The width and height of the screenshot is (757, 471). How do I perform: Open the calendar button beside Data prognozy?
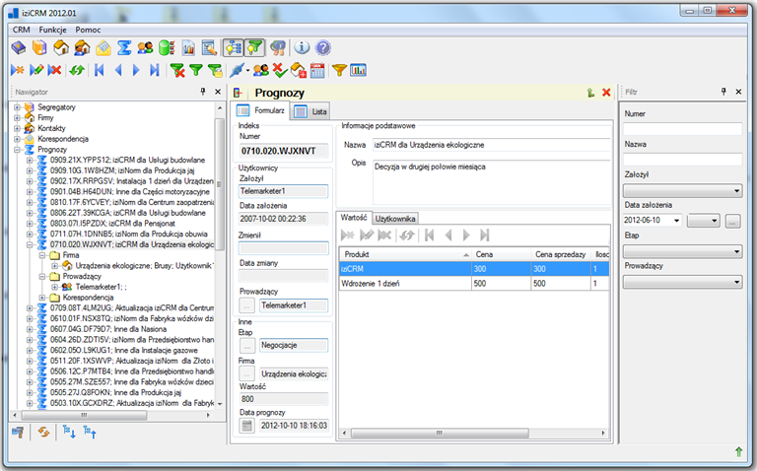click(x=246, y=426)
